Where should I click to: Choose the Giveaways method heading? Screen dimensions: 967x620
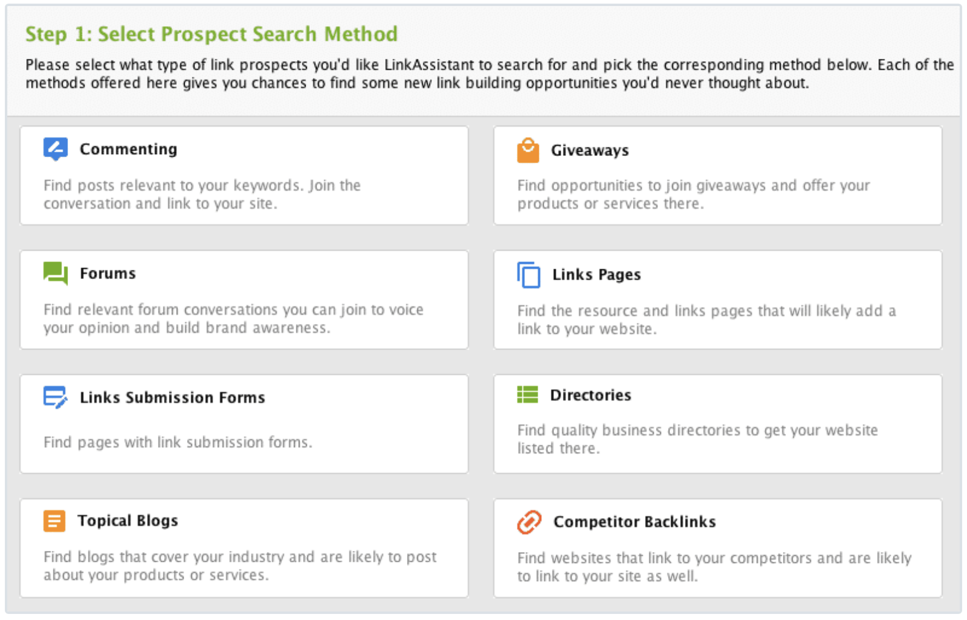click(589, 150)
